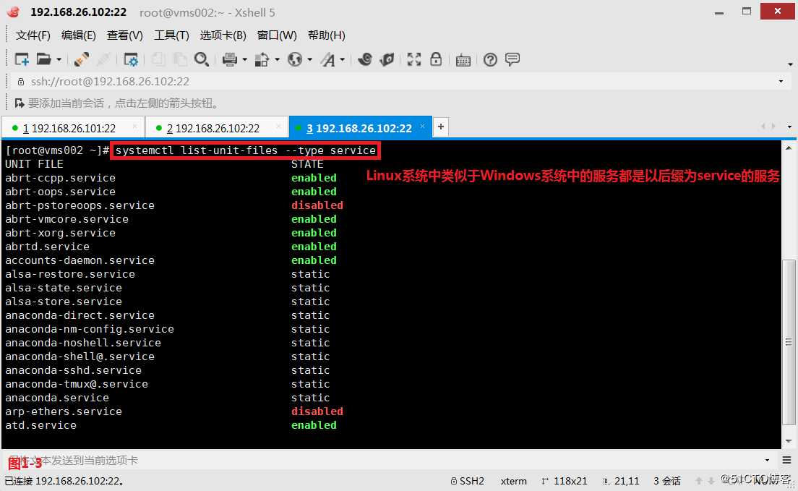Click the 3 会话 status entry
Image resolution: width=798 pixels, height=491 pixels.
pos(667,481)
